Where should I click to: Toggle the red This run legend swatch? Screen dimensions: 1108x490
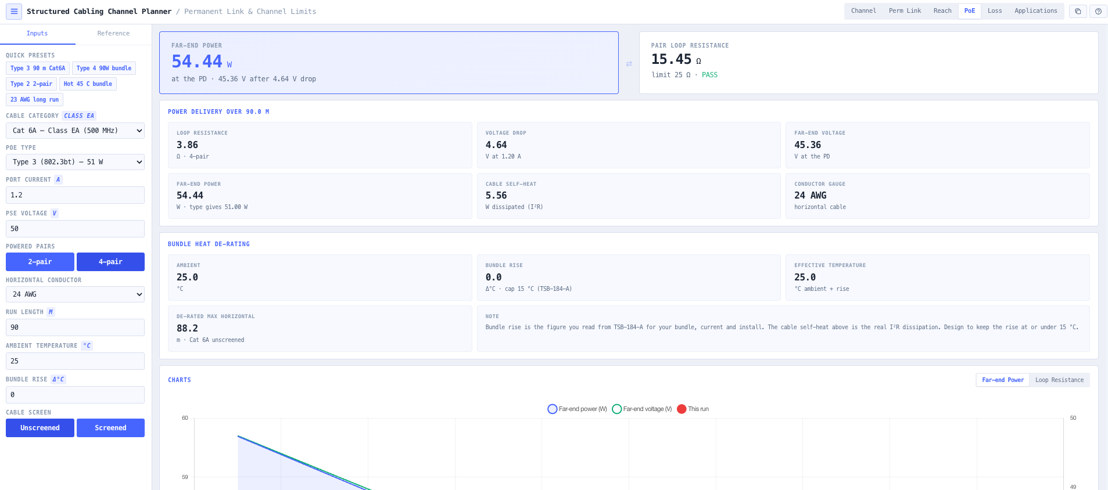682,409
